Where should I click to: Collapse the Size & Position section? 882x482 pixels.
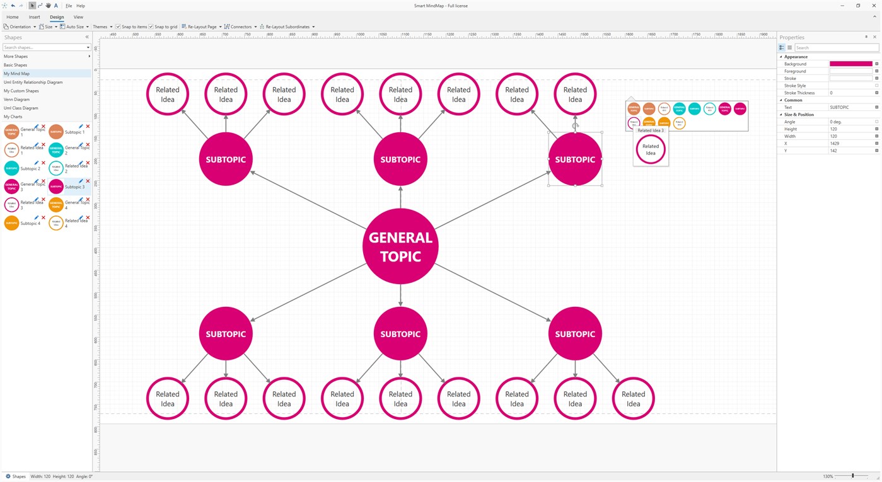780,114
